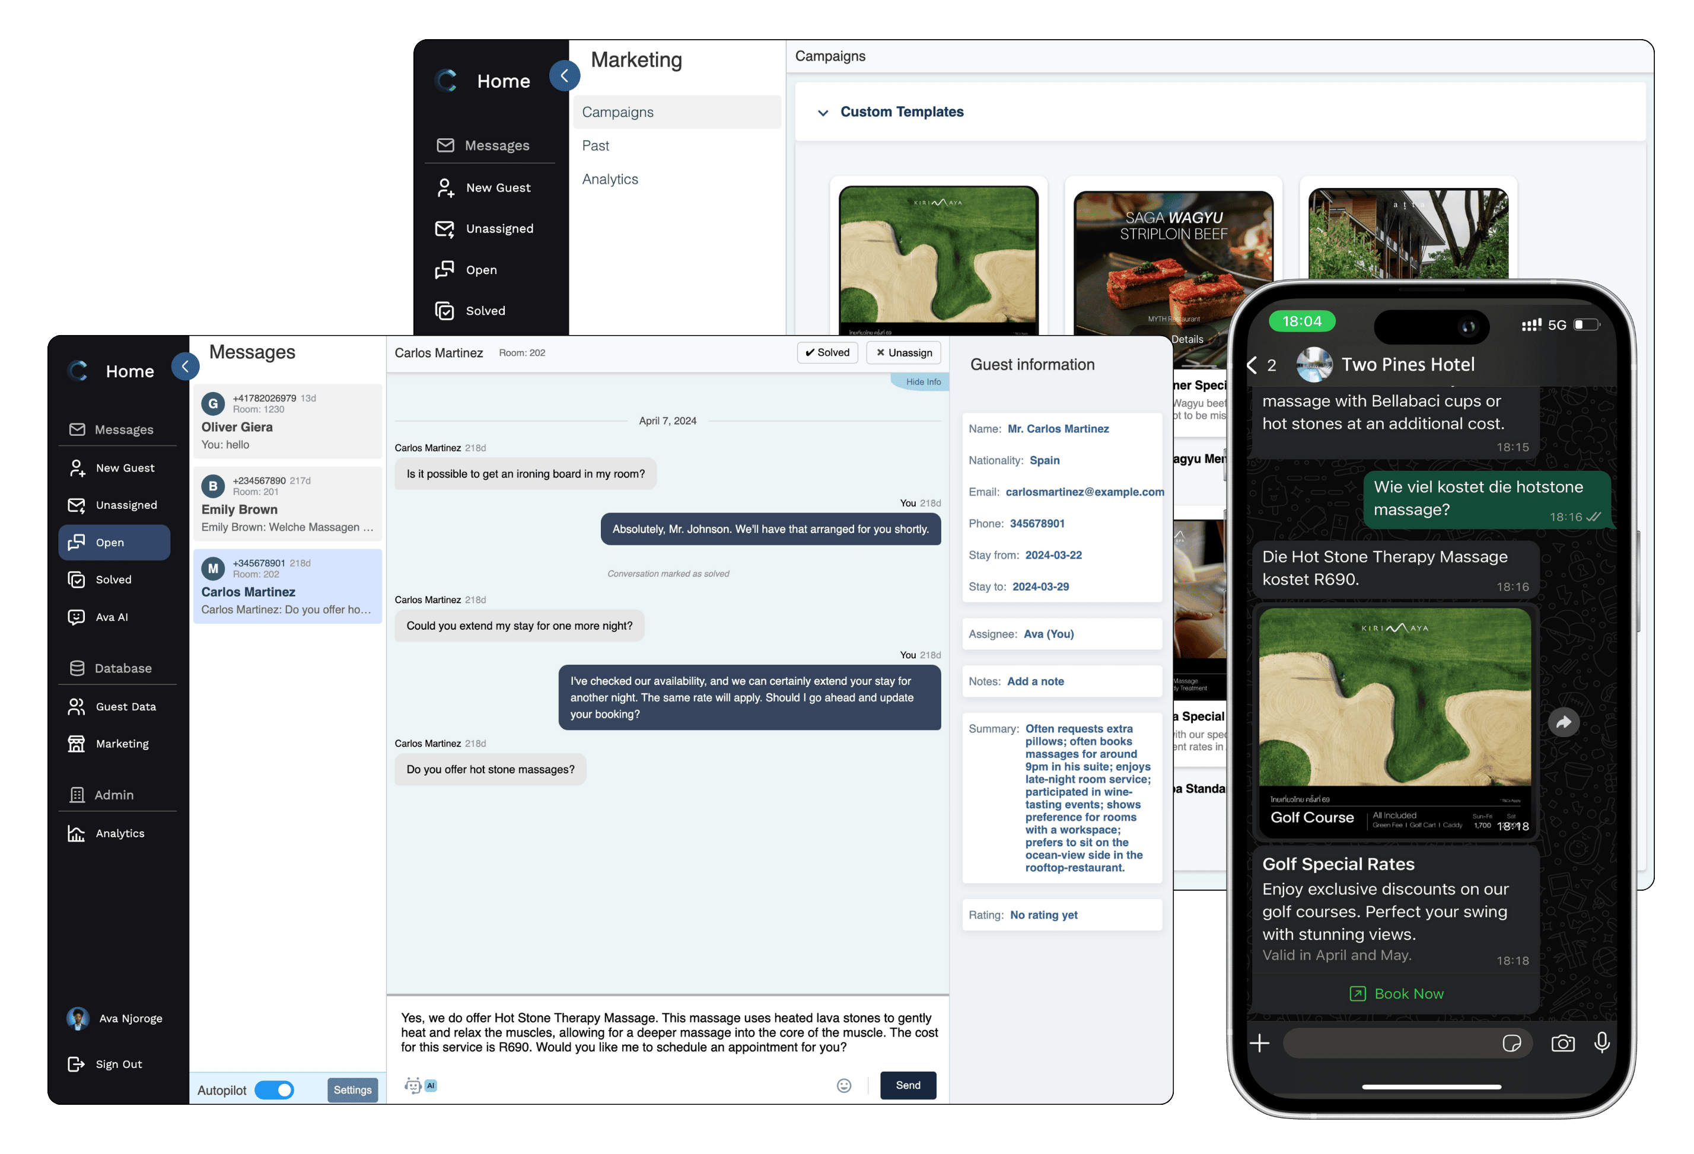Tap the camera icon on phone
The image size is (1694, 1154).
point(1563,1043)
